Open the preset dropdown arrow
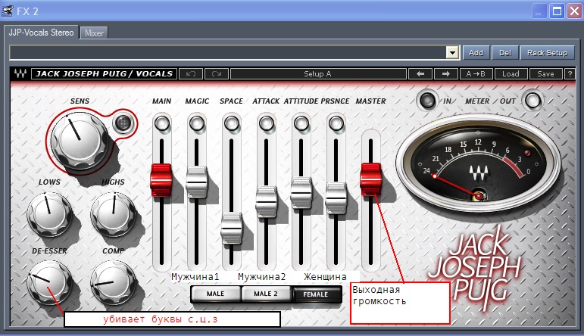This screenshot has height=336, width=584. coord(452,52)
